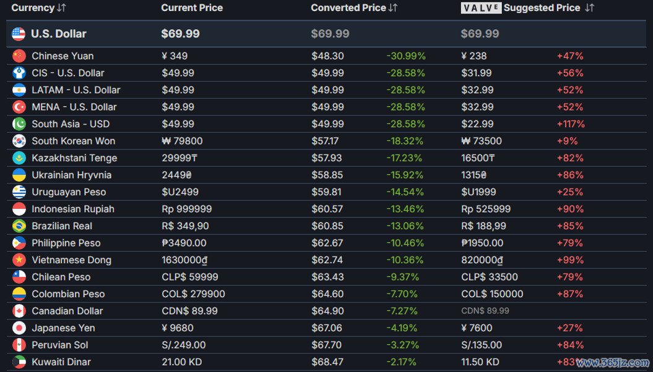
Task: Sort by Converted Price arrows
Action: pos(392,8)
